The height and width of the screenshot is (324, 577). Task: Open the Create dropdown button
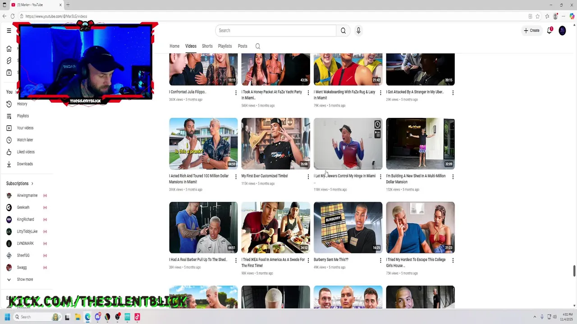pos(531,31)
